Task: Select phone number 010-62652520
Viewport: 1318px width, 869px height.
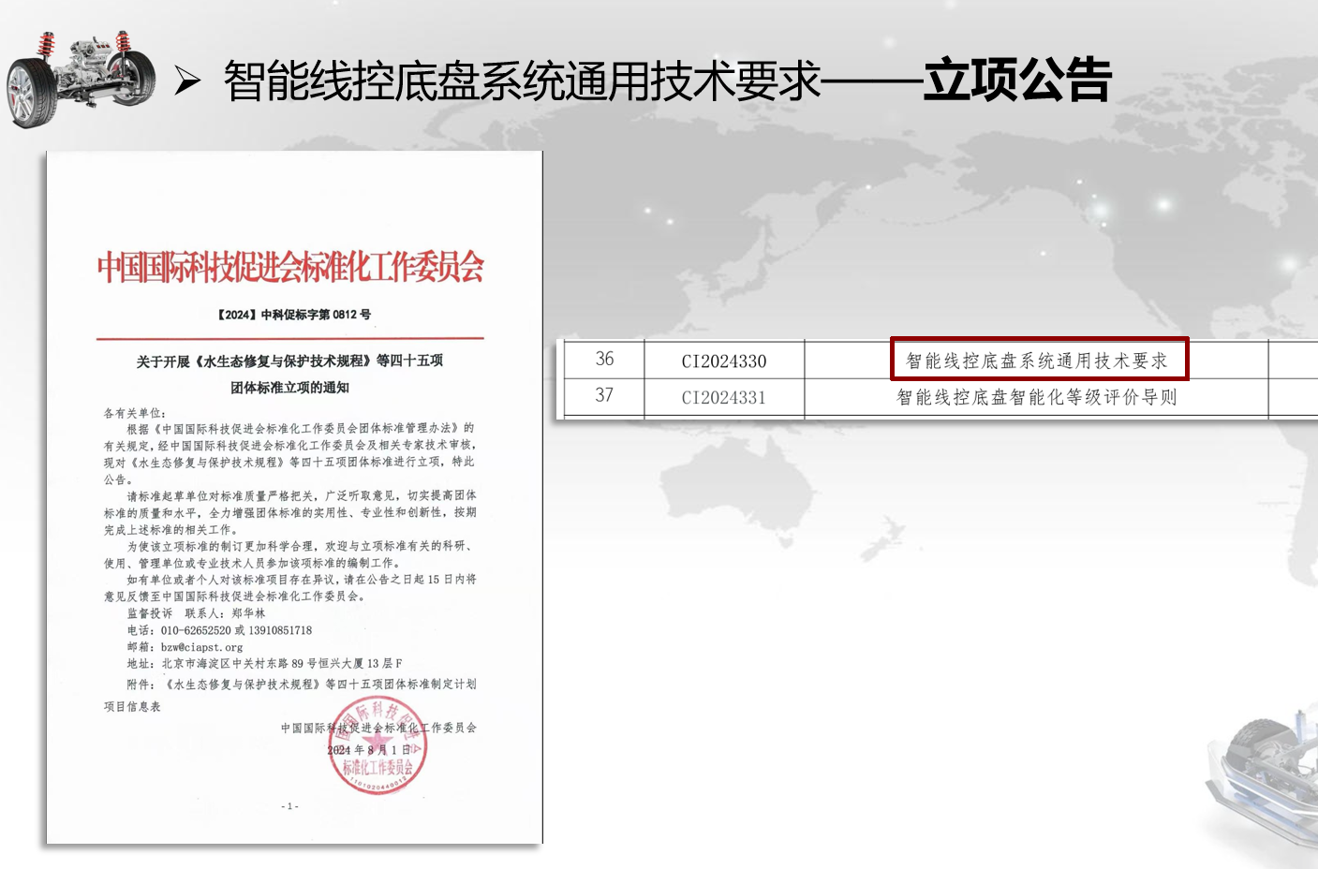Action: click(196, 630)
